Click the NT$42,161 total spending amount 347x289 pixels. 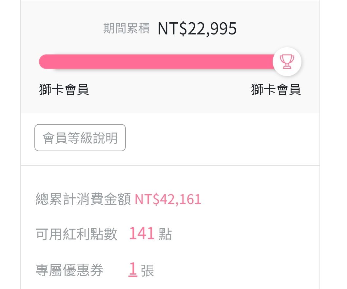pos(168,199)
